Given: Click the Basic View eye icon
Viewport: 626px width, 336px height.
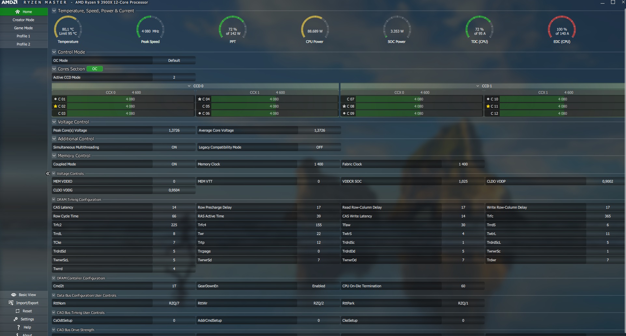Looking at the screenshot, I should pyautogui.click(x=14, y=295).
